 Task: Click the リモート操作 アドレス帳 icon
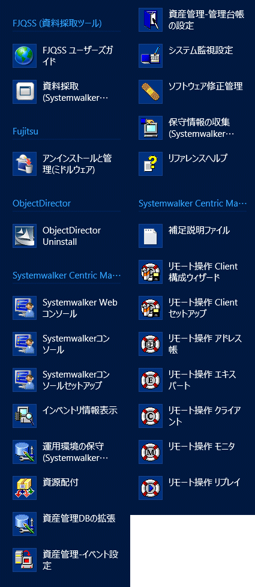151,344
